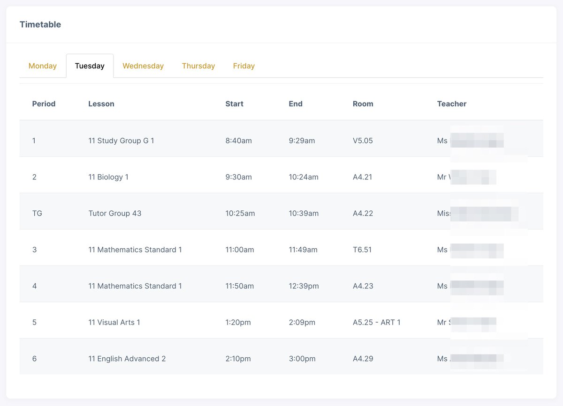Click room T6.51 for period 3
The image size is (563, 406).
coord(362,250)
